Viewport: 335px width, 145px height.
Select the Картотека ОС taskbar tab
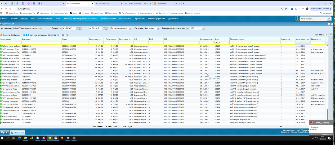(18, 132)
